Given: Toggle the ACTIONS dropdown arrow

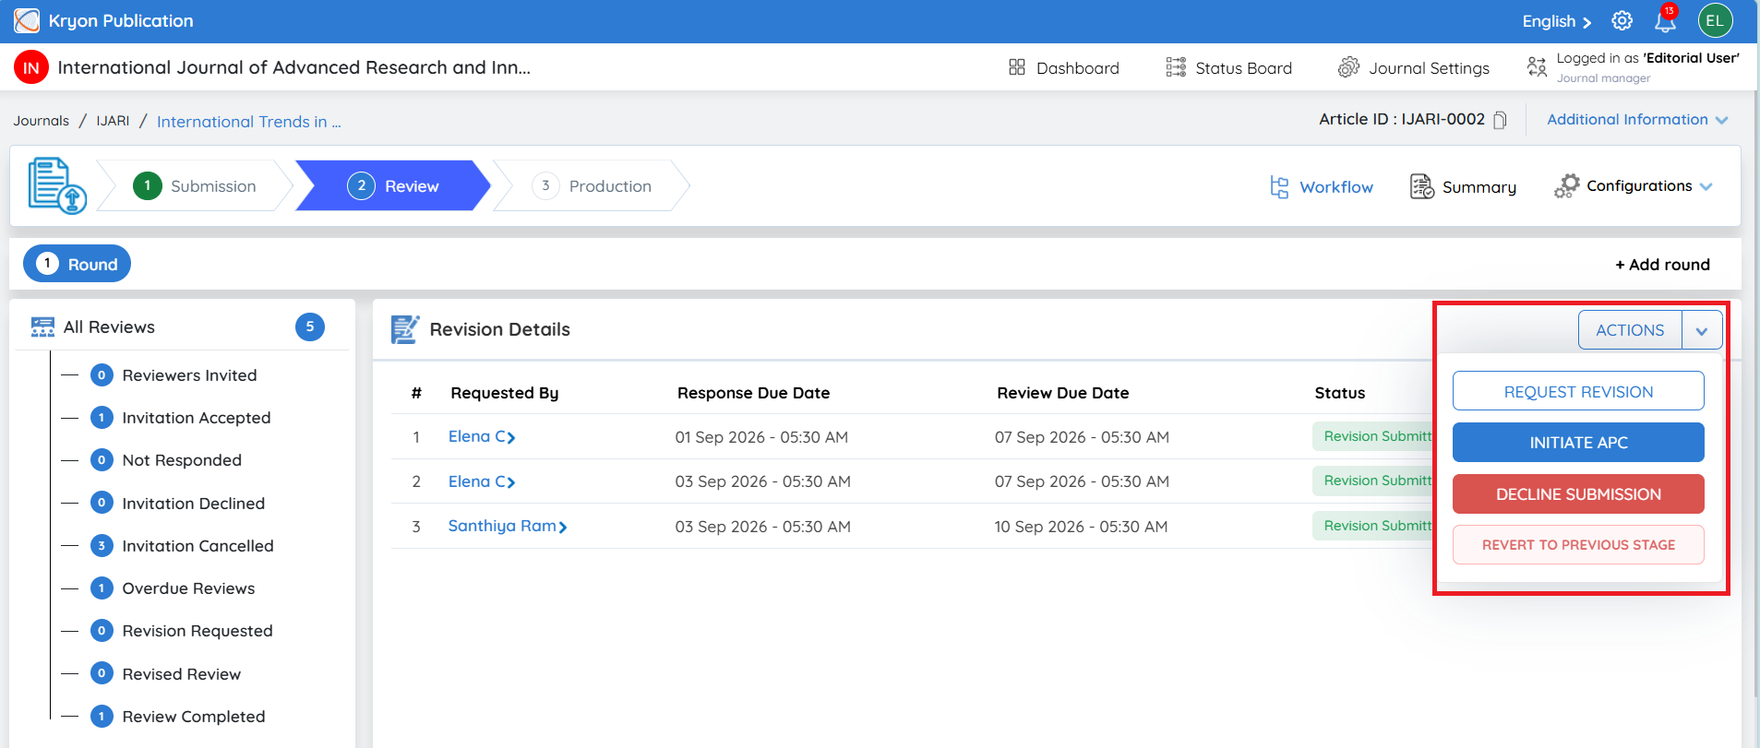Looking at the screenshot, I should [1702, 330].
